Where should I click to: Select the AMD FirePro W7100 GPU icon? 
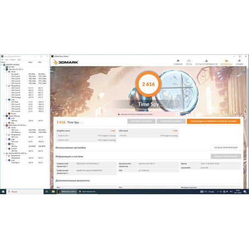[7, 125]
